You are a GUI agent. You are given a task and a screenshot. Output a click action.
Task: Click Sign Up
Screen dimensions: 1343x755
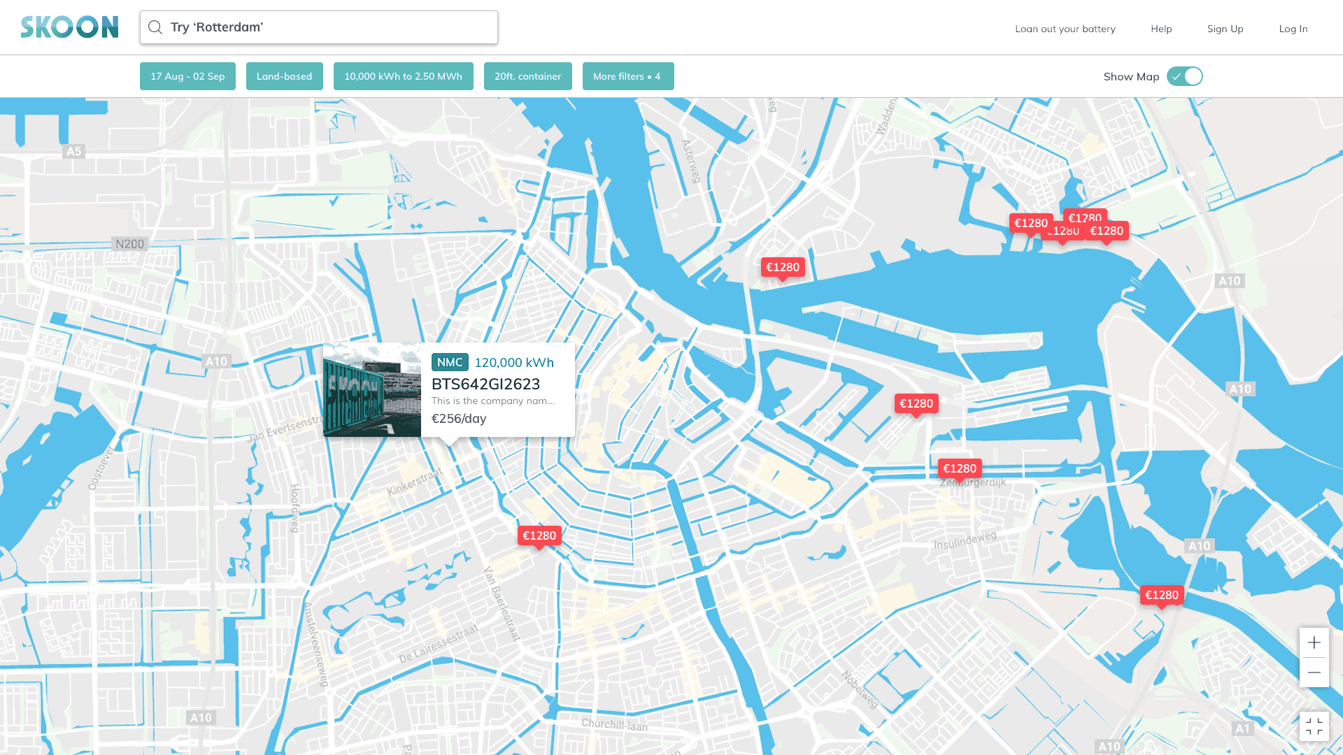tap(1225, 29)
